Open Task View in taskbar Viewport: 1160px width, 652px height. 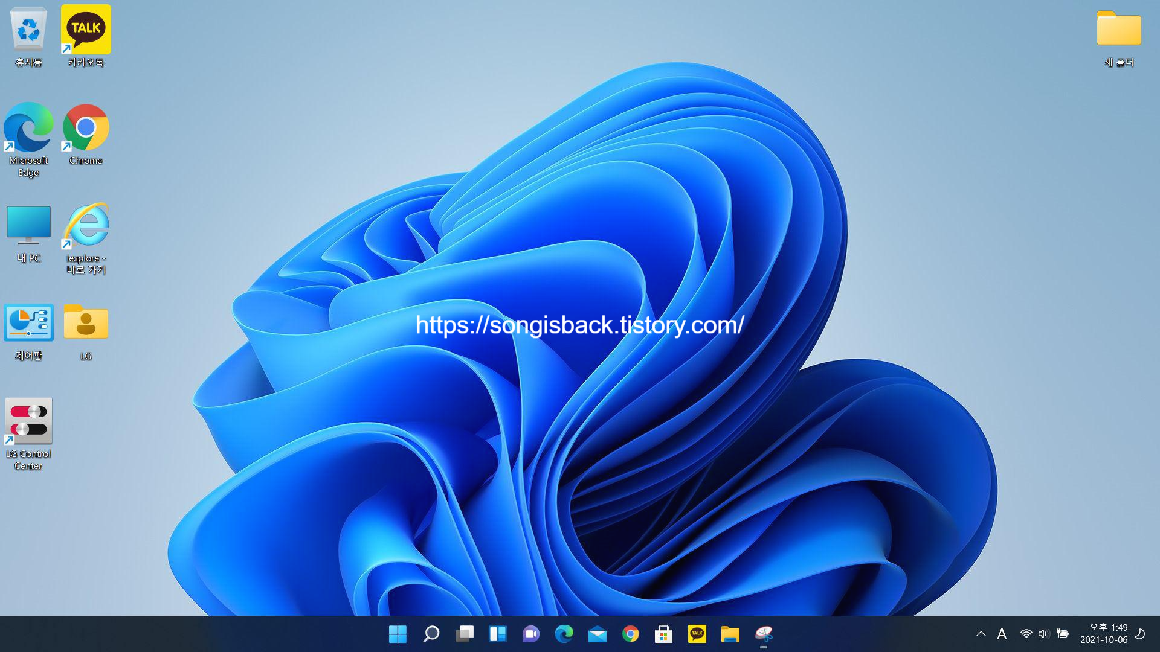click(464, 634)
